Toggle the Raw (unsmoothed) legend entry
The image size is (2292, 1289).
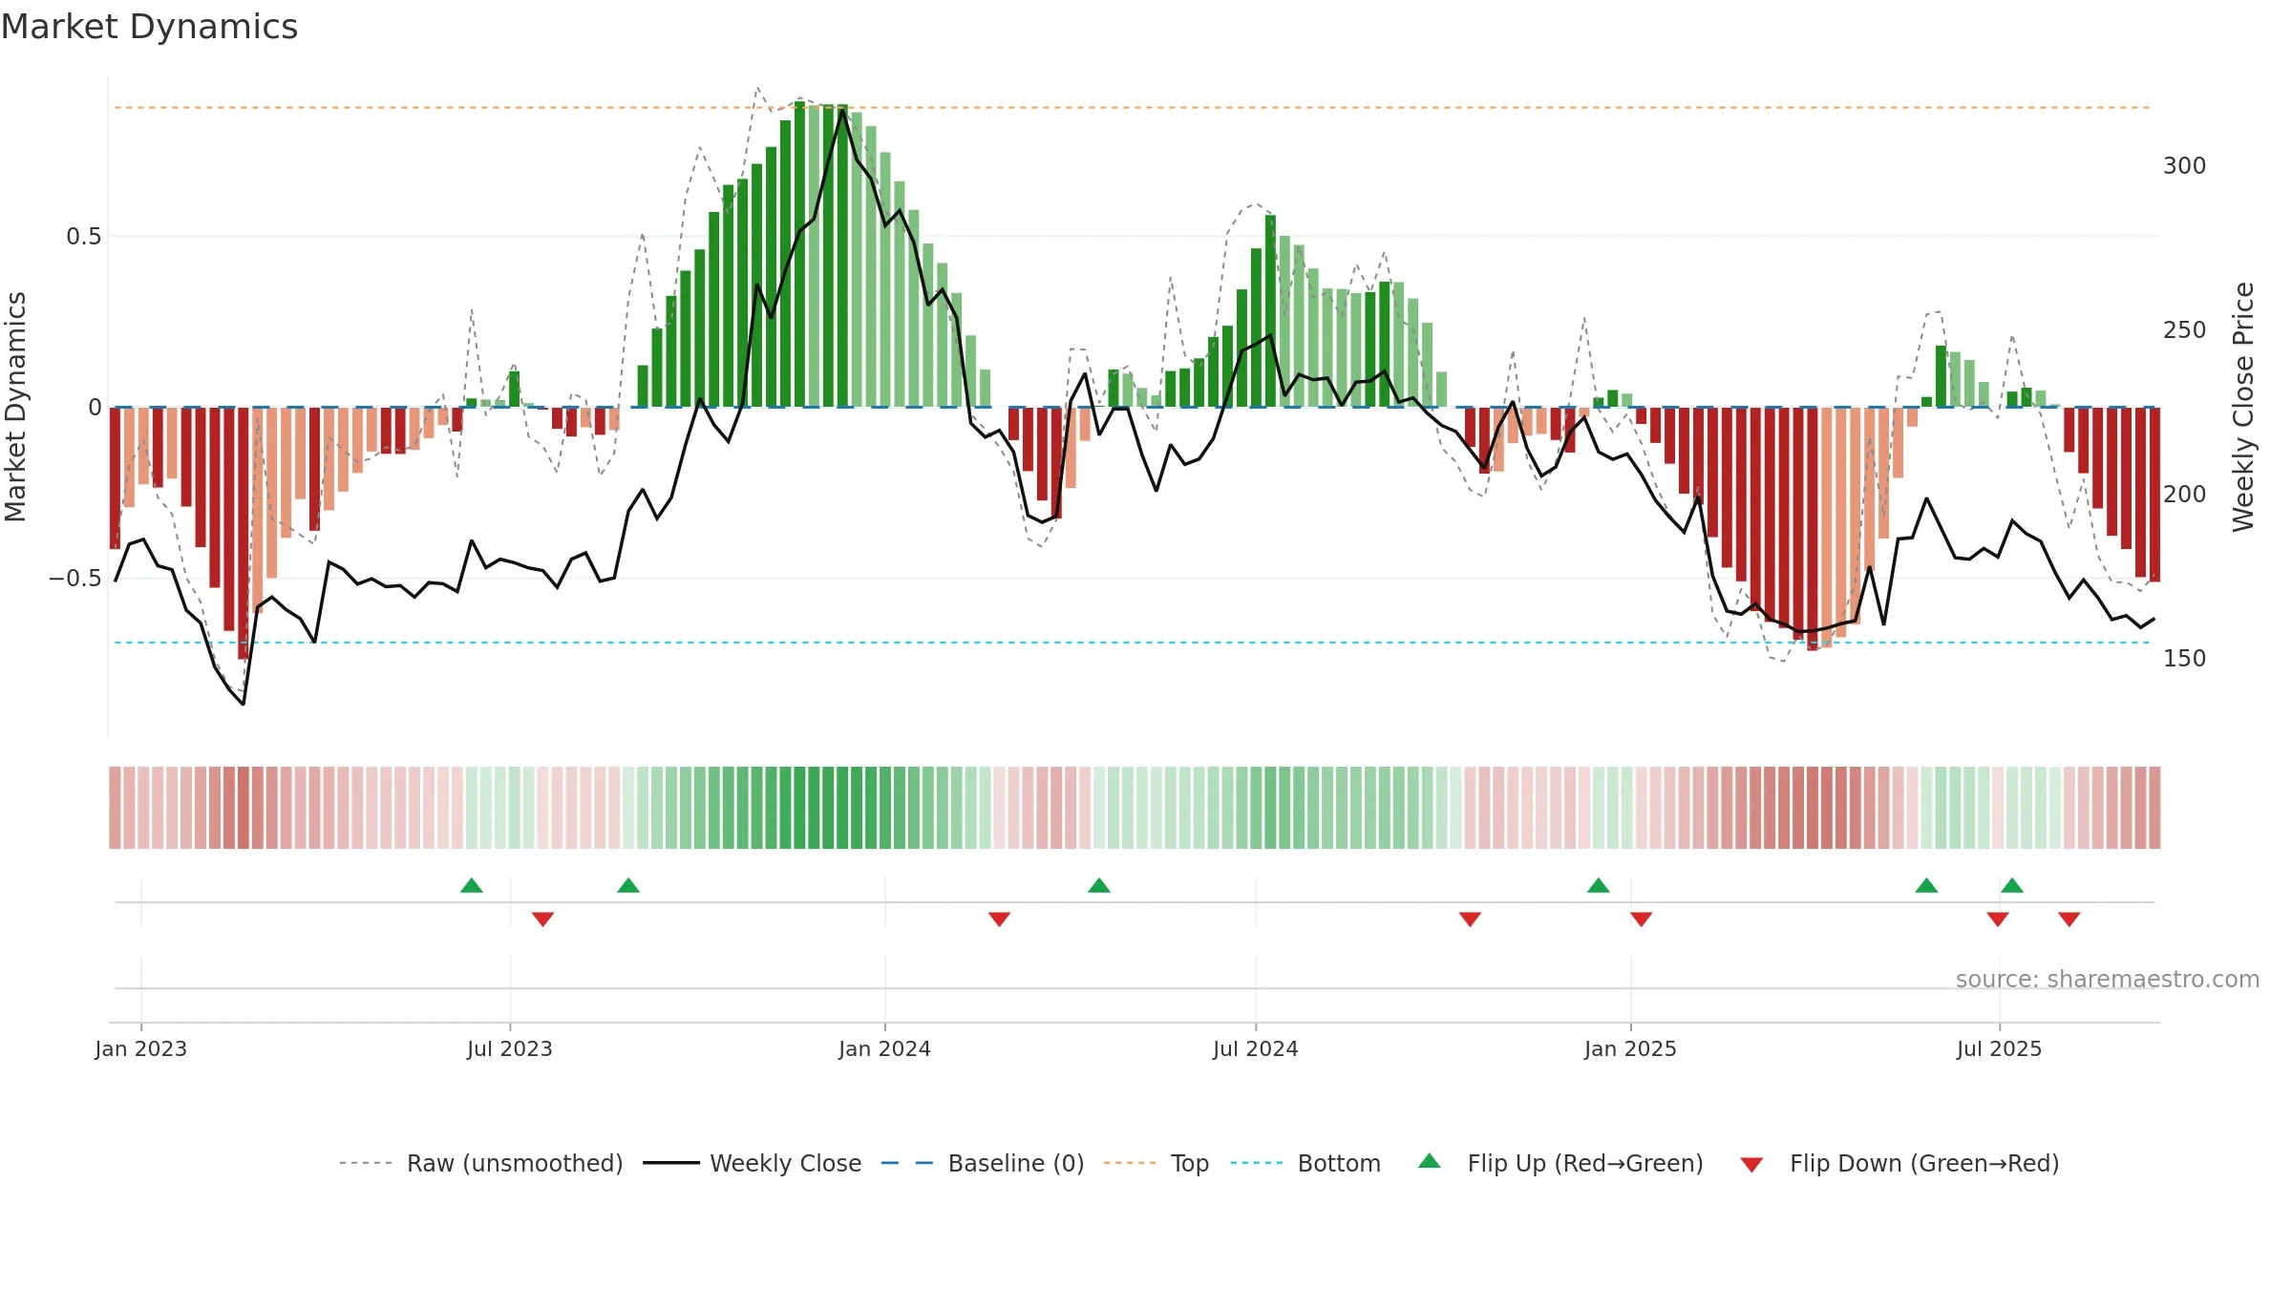click(x=481, y=1163)
